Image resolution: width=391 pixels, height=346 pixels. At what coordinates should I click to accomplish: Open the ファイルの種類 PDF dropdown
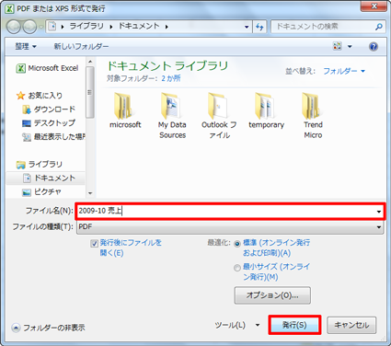pos(230,227)
